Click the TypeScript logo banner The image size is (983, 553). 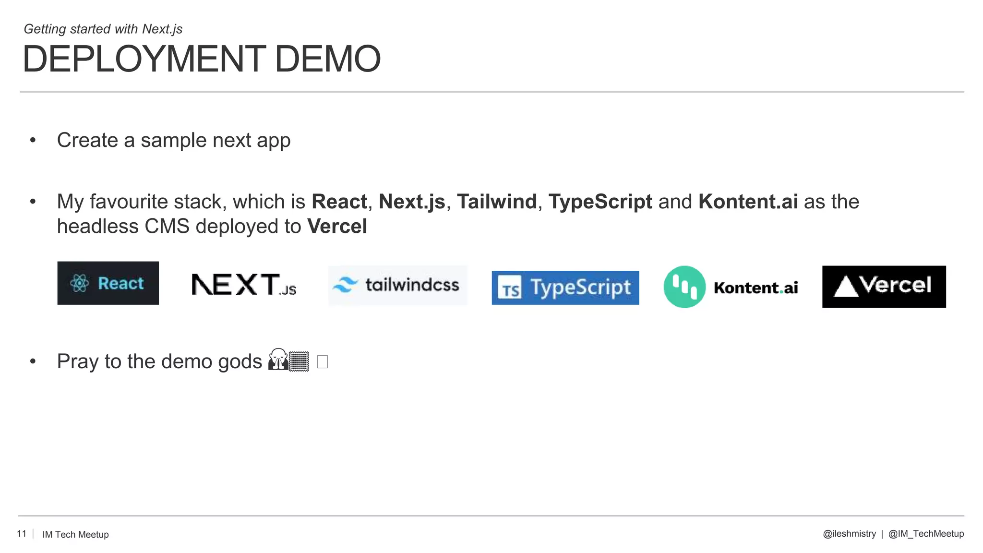[565, 288]
